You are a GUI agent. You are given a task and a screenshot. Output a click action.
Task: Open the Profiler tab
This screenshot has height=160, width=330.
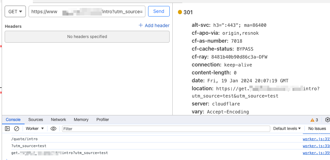(x=103, y=120)
